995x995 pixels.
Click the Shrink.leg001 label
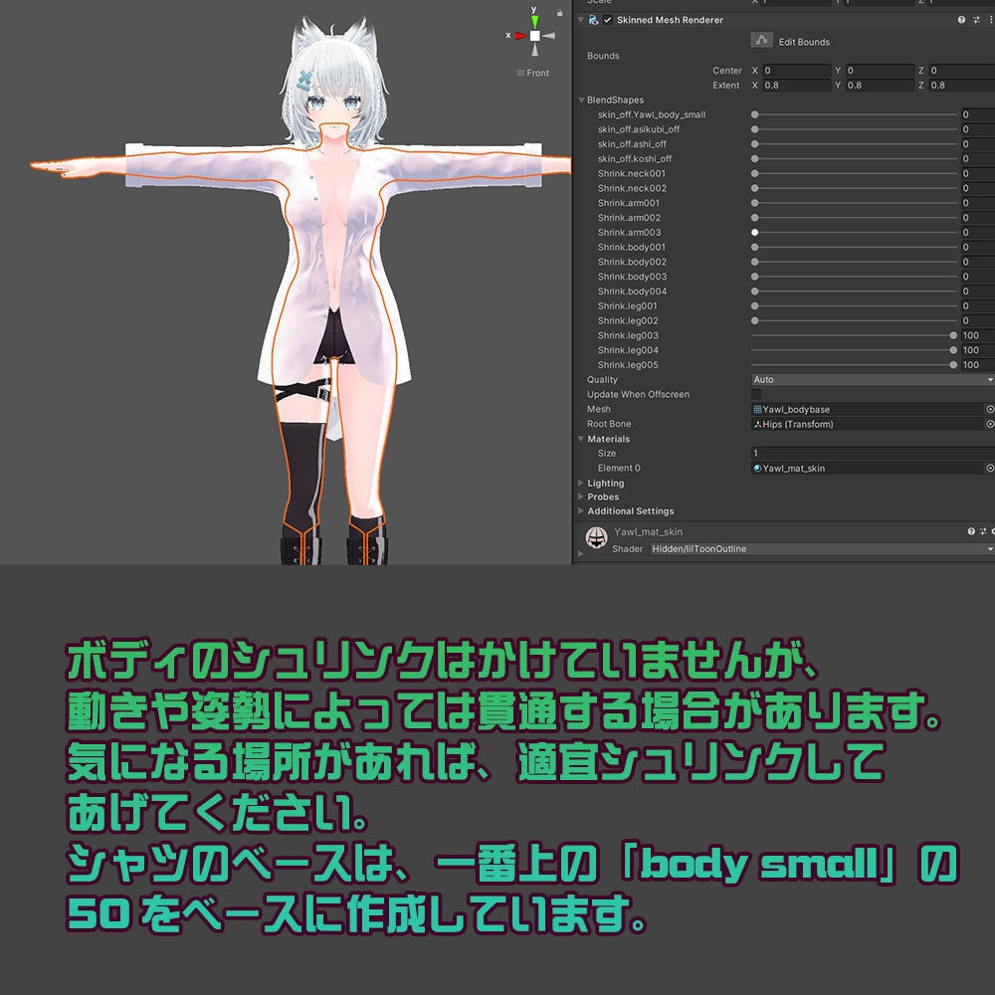coord(628,305)
